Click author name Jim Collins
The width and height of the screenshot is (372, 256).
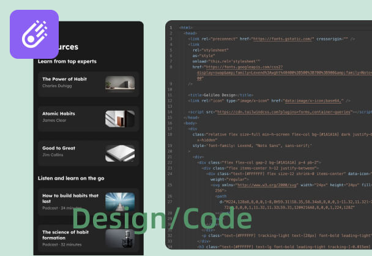click(53, 155)
